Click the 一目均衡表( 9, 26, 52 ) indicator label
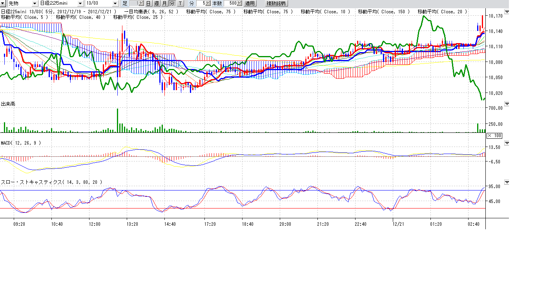 click(151, 12)
